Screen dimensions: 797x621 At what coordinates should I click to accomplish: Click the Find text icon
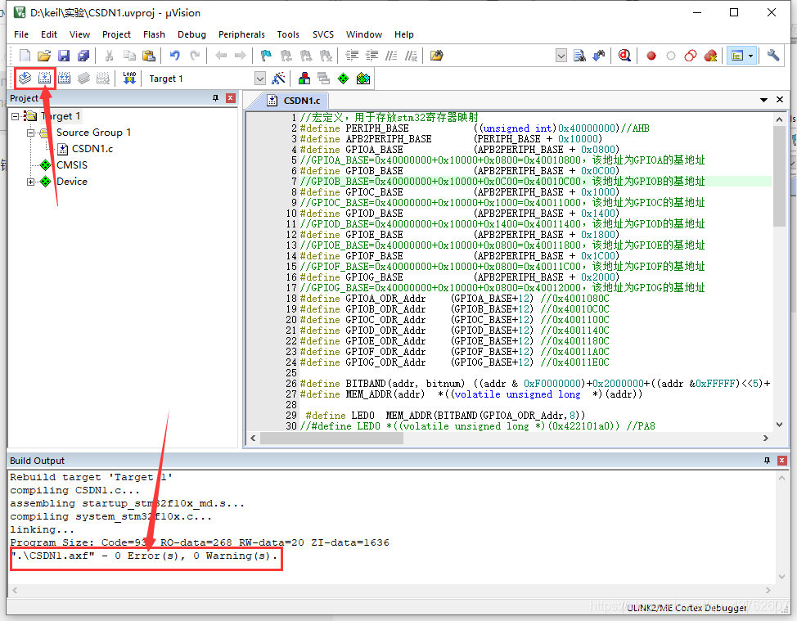579,56
